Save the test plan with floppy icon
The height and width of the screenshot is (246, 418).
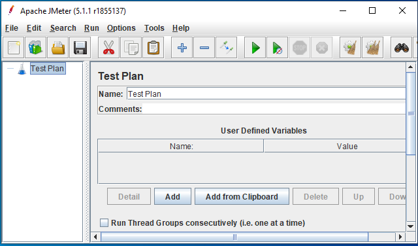[x=80, y=48]
